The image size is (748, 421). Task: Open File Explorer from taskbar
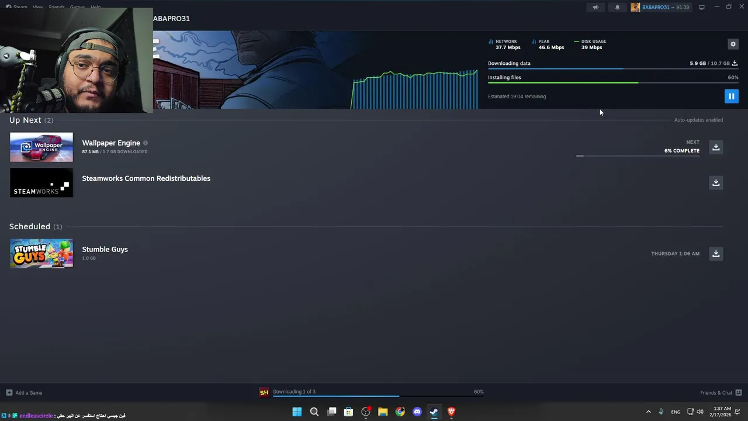(383, 412)
